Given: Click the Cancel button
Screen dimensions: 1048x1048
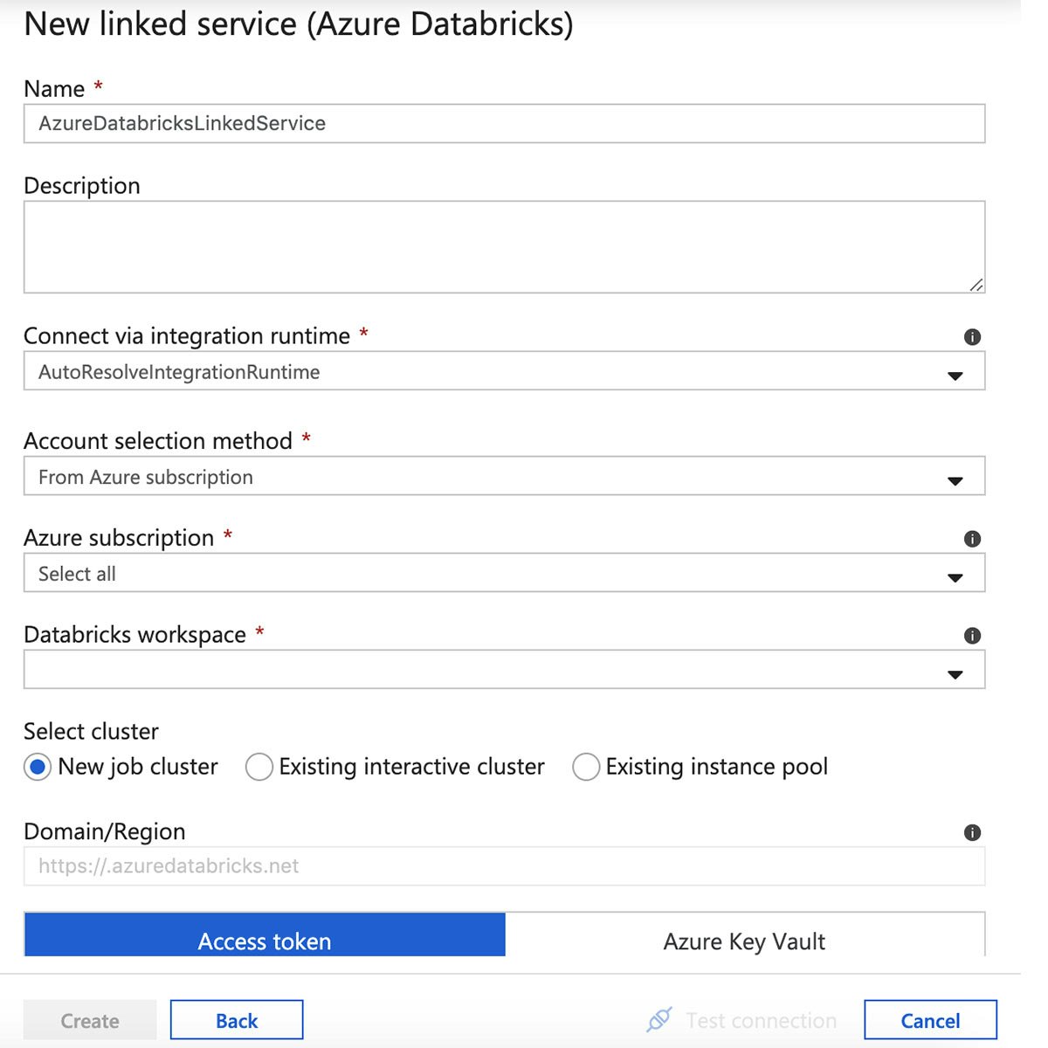Looking at the screenshot, I should [930, 1020].
